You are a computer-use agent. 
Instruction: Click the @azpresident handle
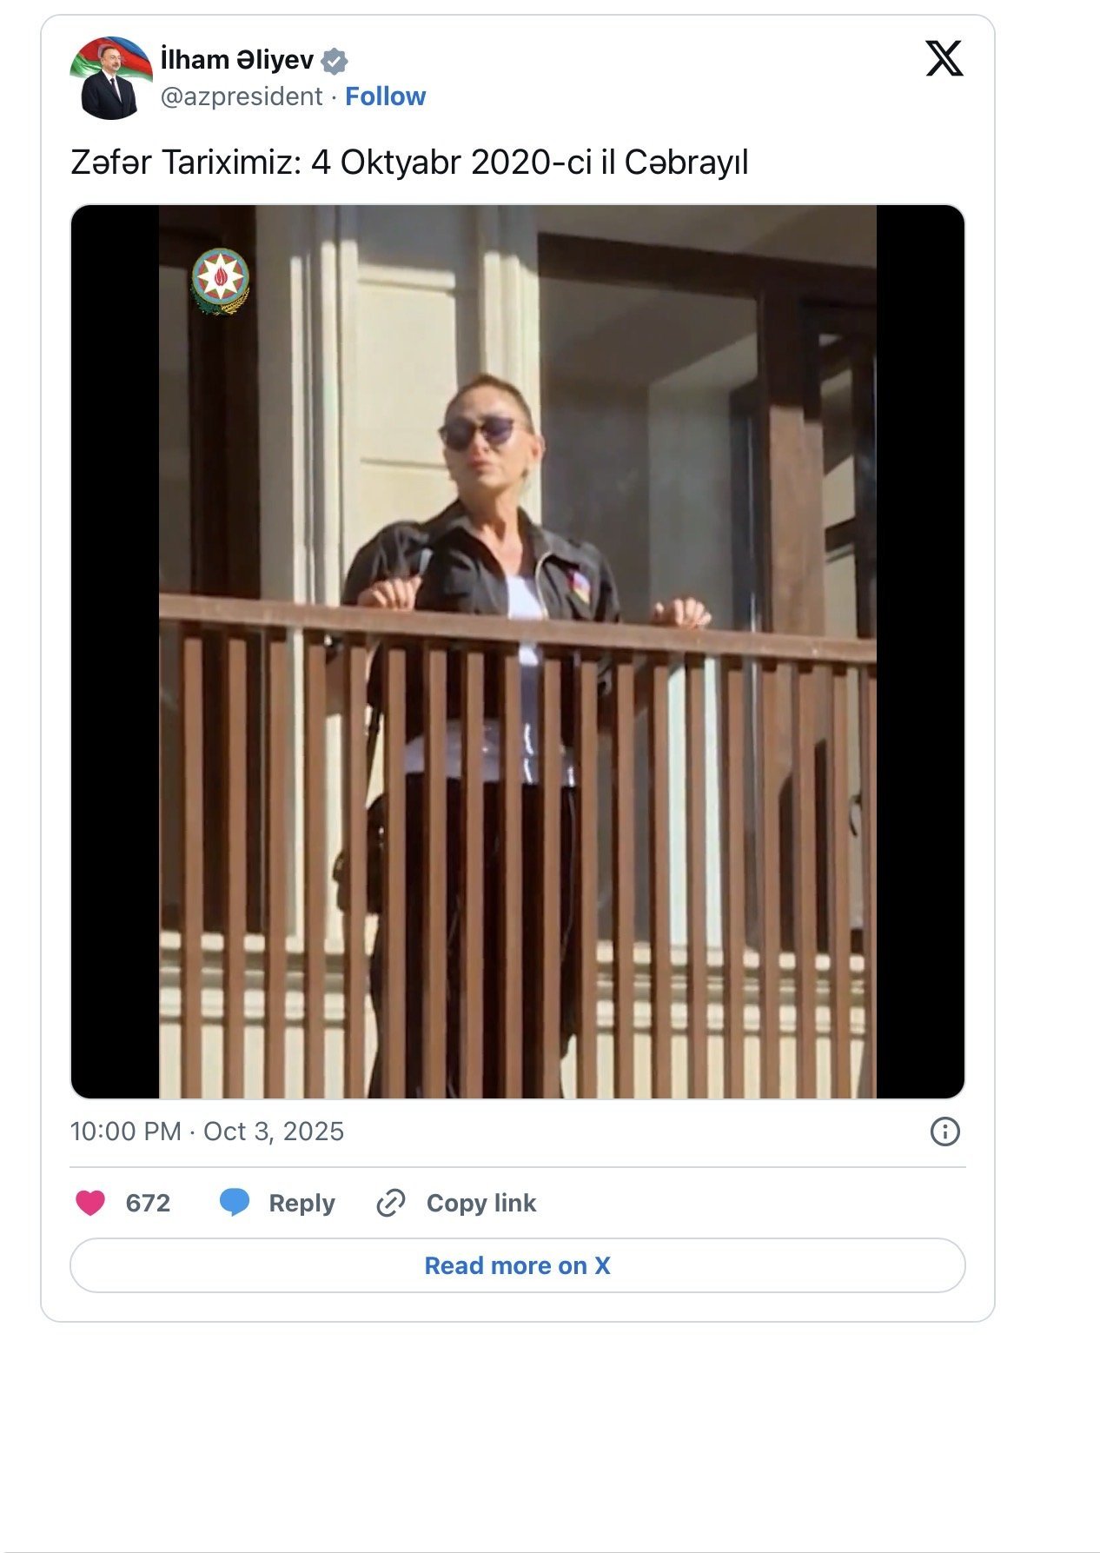(x=242, y=96)
